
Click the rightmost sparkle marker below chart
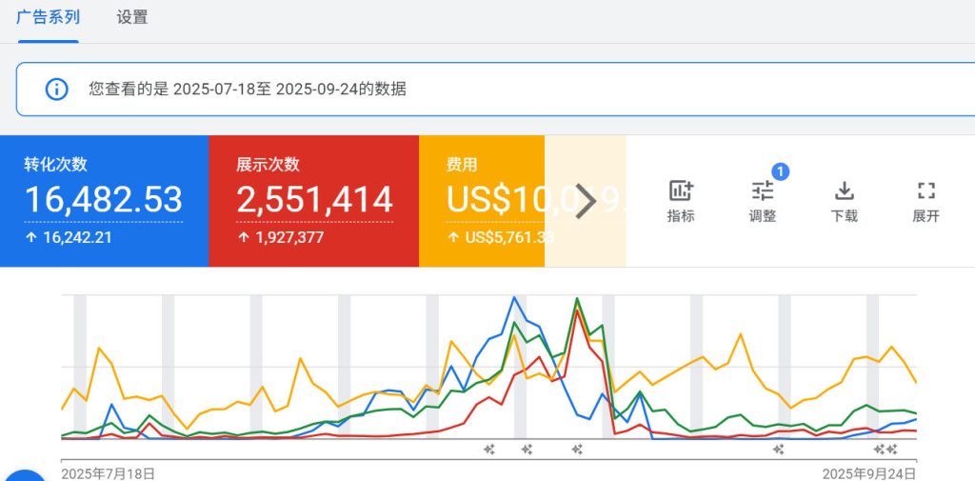click(x=892, y=449)
